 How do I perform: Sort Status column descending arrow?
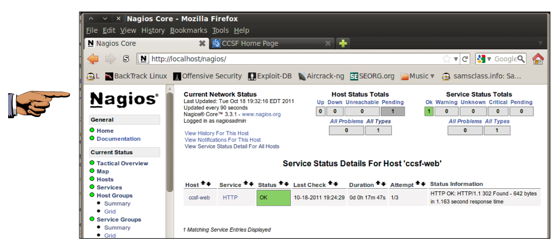pos(286,184)
